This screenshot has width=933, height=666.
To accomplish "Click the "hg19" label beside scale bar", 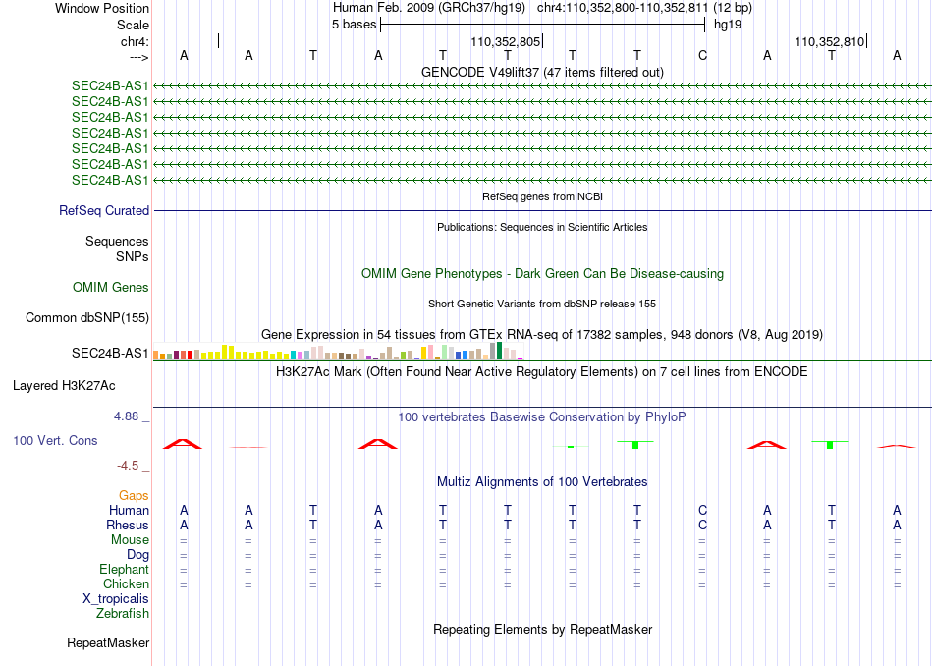I will tap(728, 25).
